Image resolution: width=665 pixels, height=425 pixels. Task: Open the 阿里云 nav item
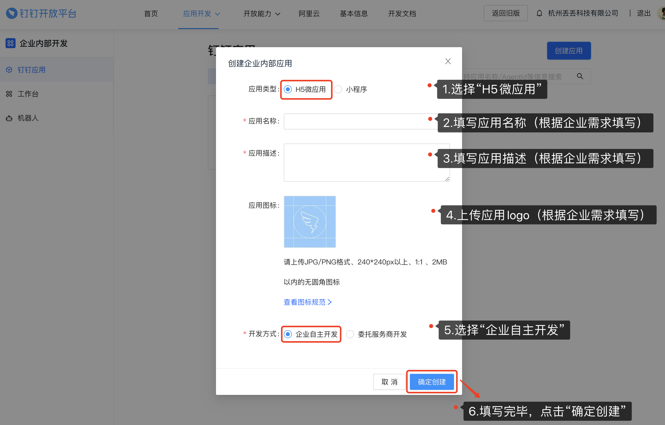click(x=309, y=14)
